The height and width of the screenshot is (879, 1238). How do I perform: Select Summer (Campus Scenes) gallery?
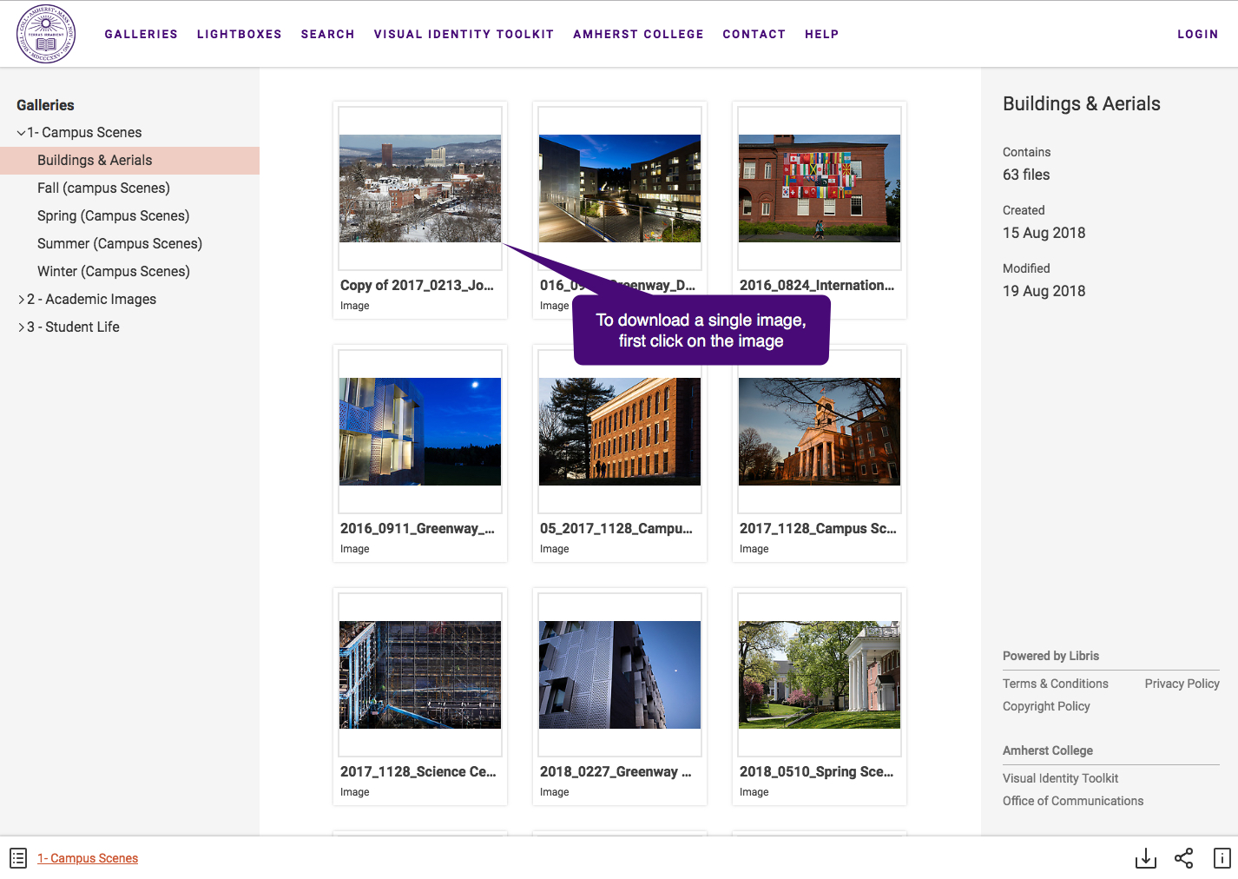pos(120,243)
